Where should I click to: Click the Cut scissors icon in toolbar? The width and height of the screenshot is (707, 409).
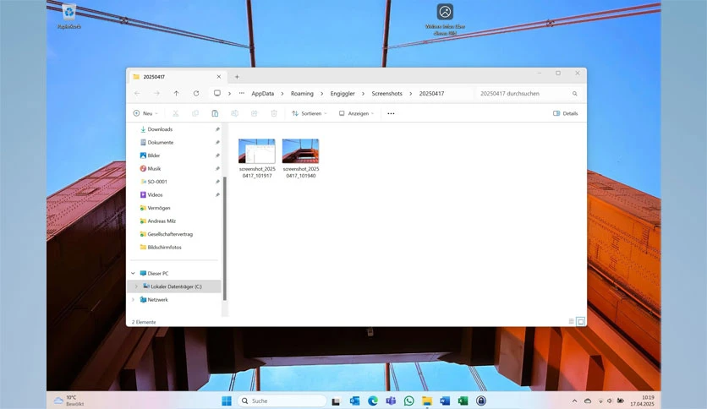[x=175, y=113]
